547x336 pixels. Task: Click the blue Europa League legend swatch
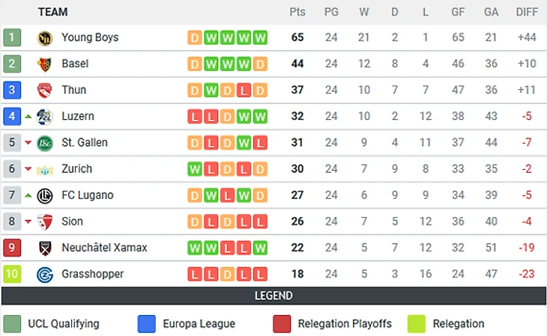point(147,324)
